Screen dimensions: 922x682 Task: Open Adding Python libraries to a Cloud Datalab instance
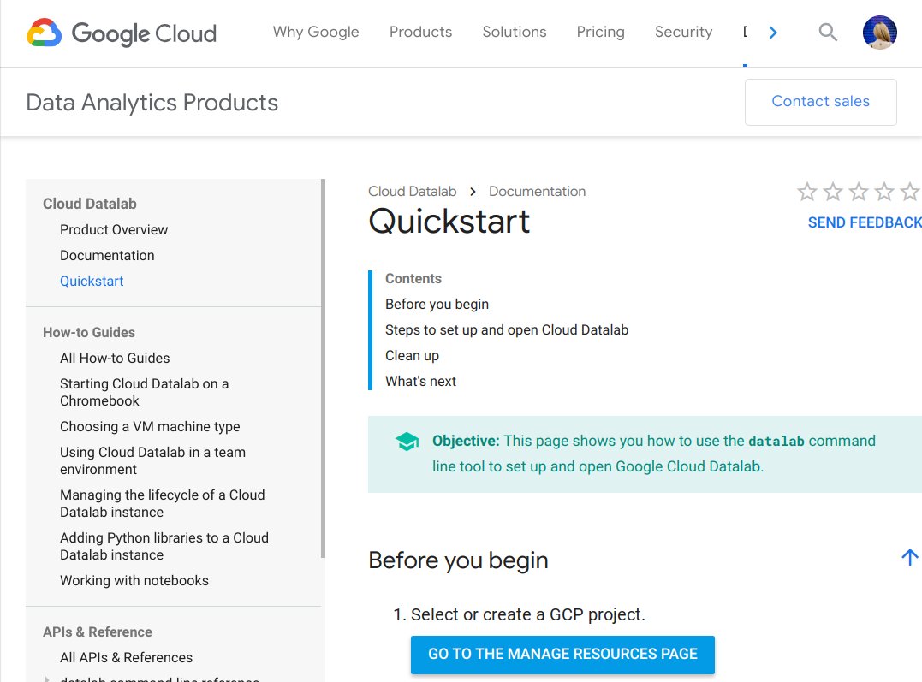(x=164, y=546)
